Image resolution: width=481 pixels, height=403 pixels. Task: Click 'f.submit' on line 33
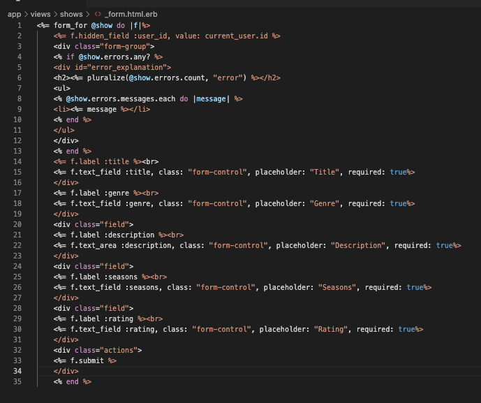click(87, 360)
